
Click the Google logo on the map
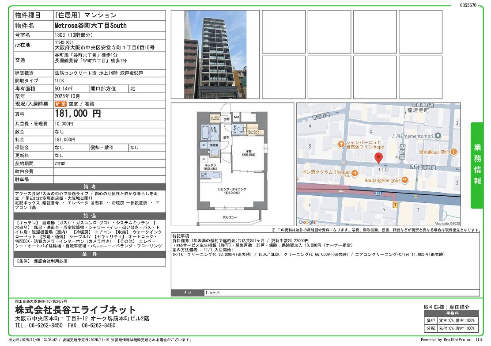[307, 222]
